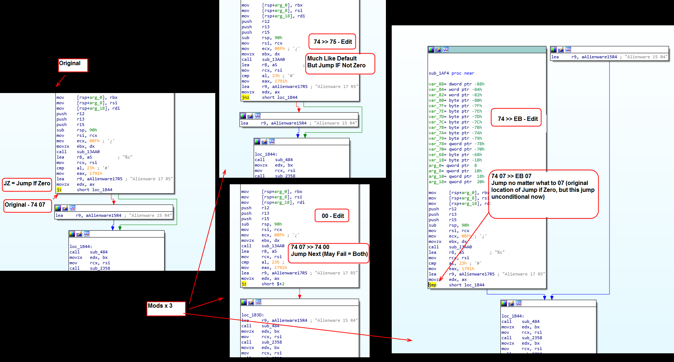Click 'arg_8= qword ptr 10h' line

point(455,171)
